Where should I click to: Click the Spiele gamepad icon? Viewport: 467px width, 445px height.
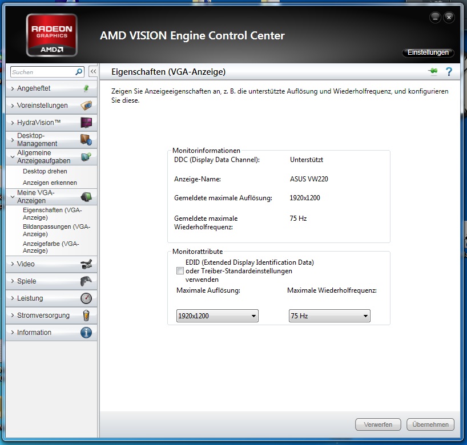[86, 281]
